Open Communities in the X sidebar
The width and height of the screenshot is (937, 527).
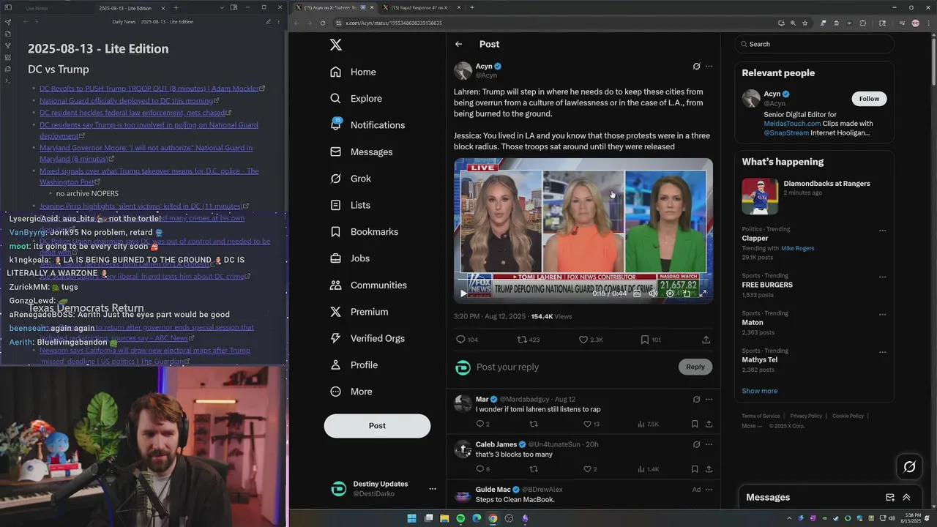point(368,285)
